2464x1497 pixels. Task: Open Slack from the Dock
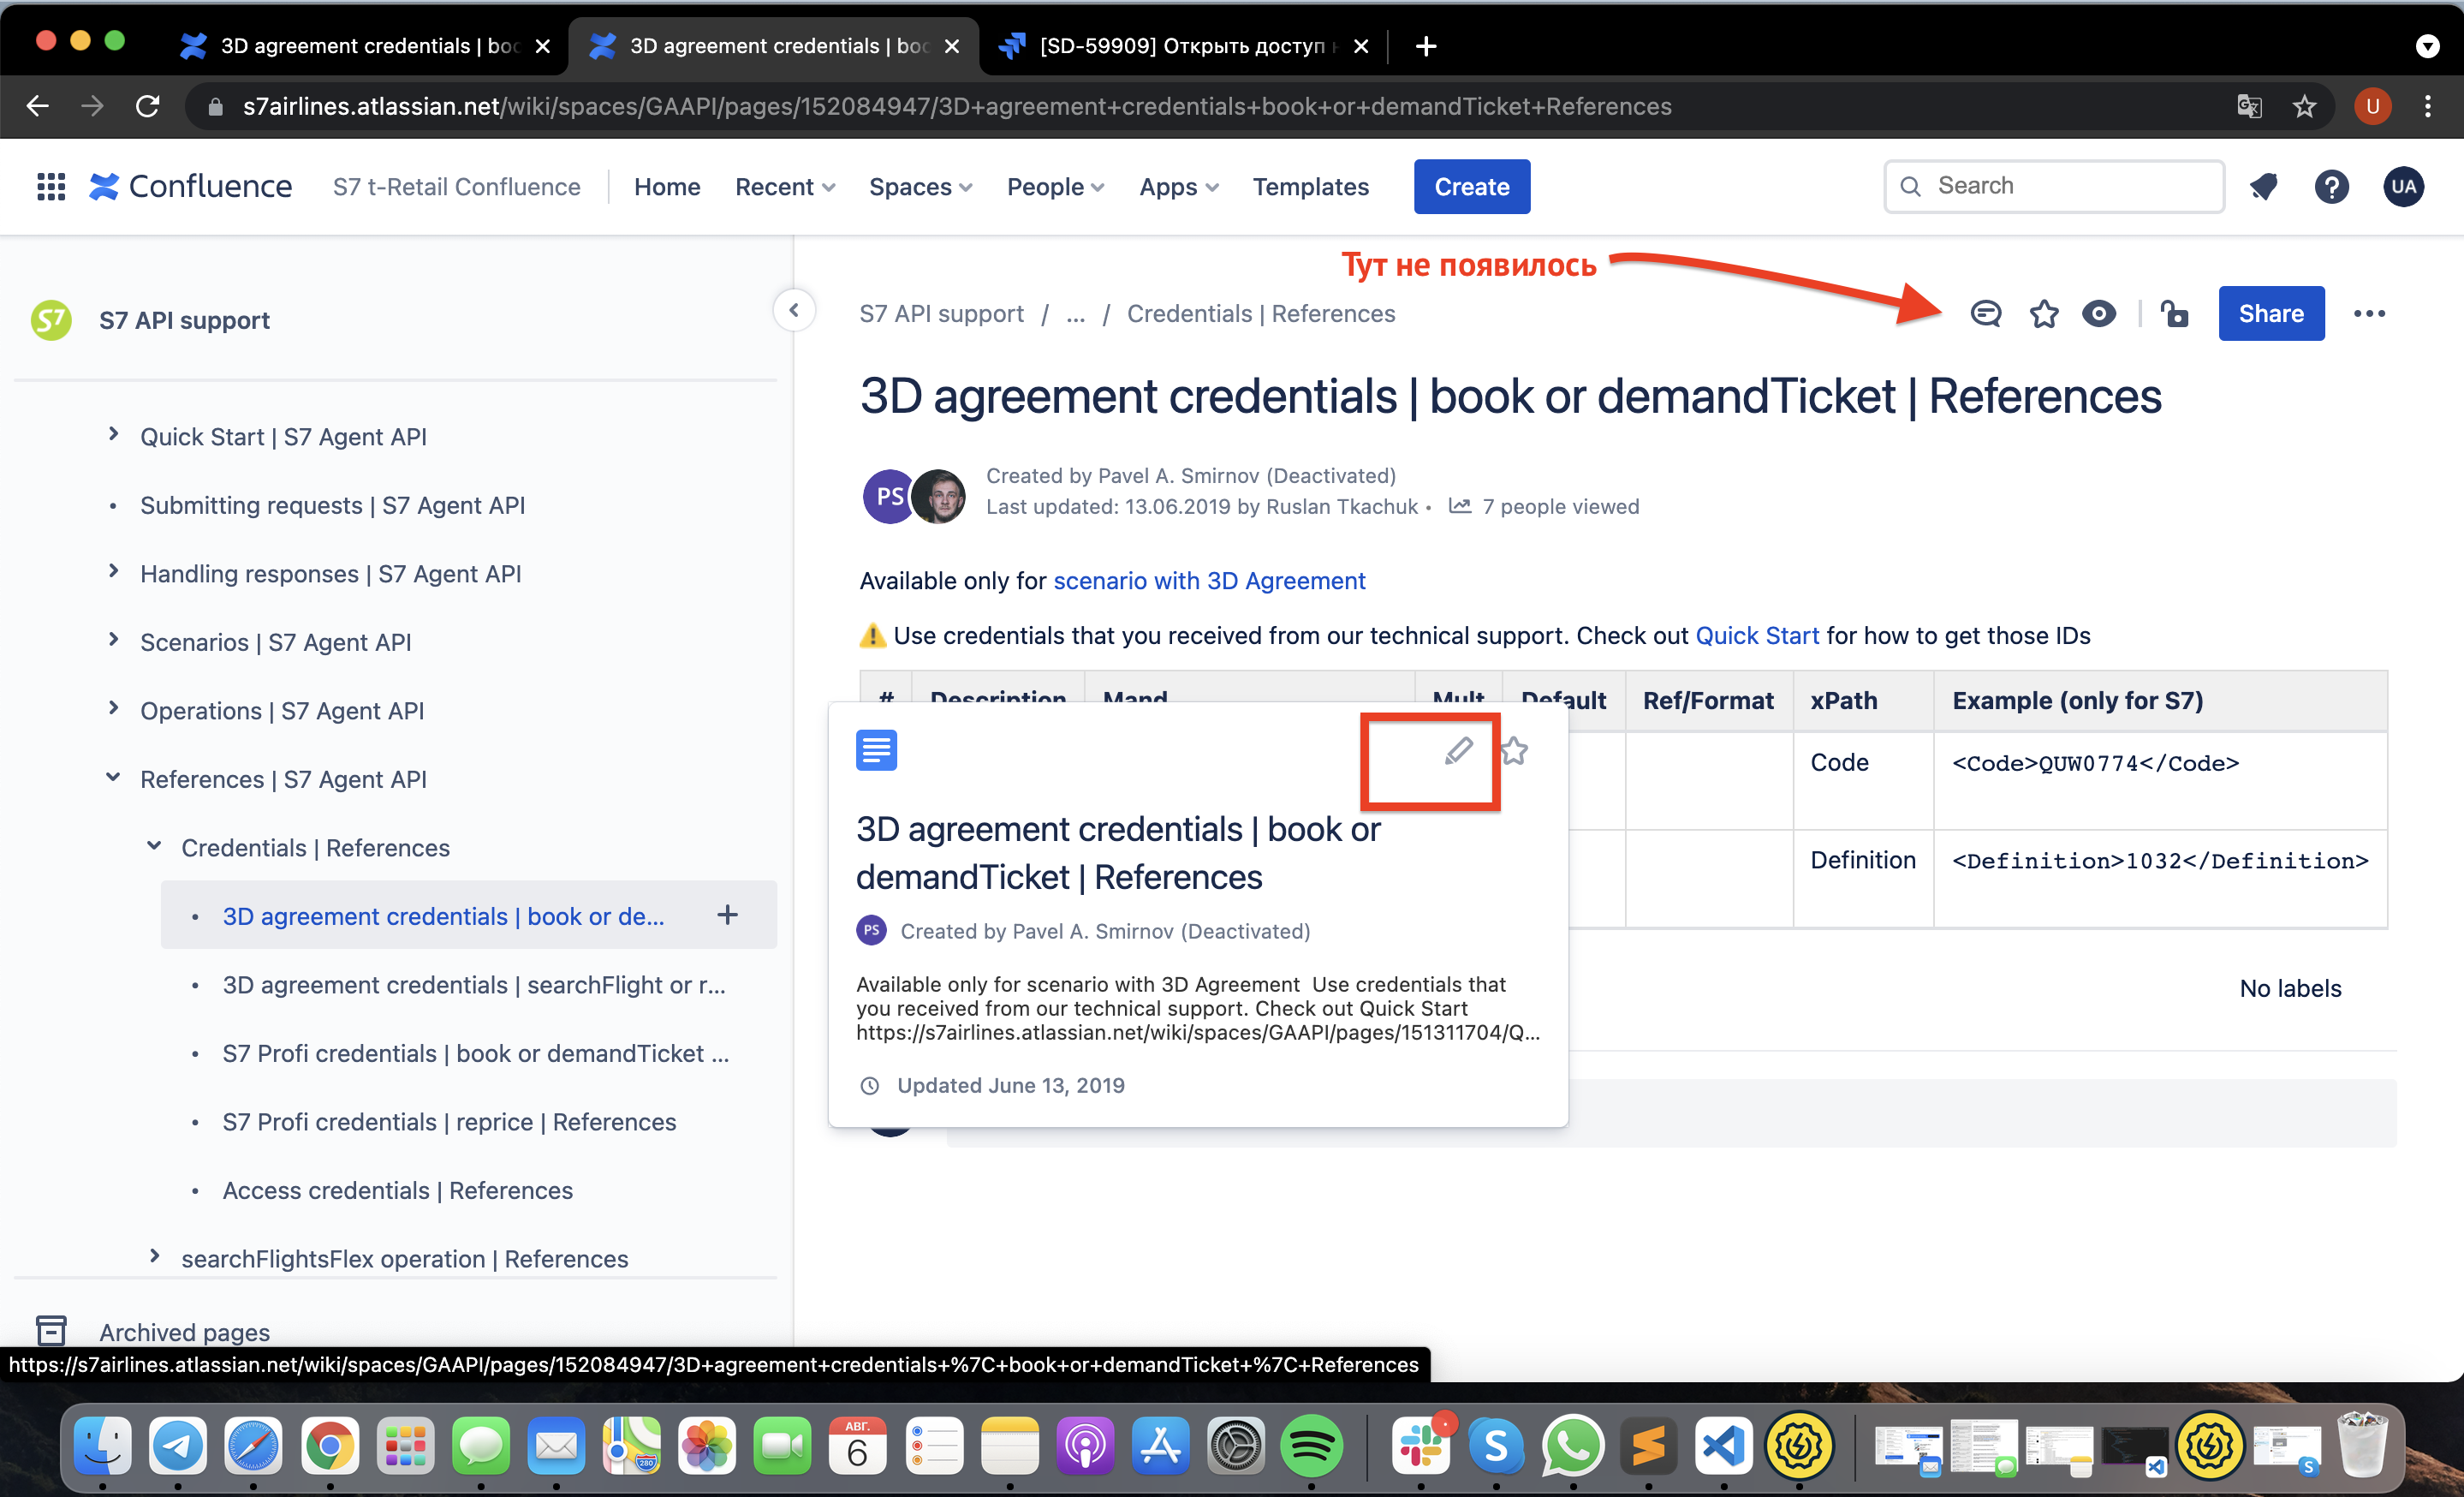[x=1421, y=1444]
